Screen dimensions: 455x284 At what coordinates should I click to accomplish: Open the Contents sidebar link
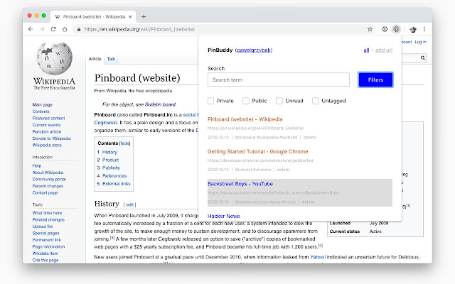click(41, 111)
